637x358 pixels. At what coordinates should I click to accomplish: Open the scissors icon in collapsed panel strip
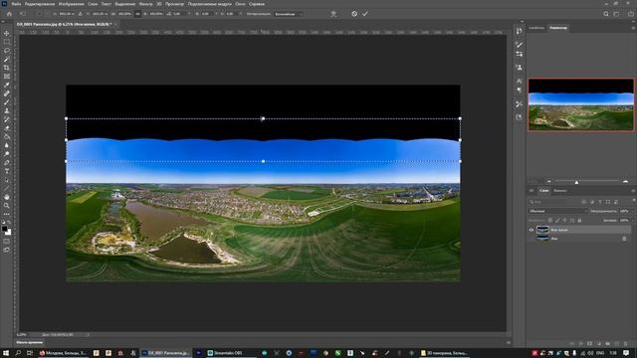[519, 104]
